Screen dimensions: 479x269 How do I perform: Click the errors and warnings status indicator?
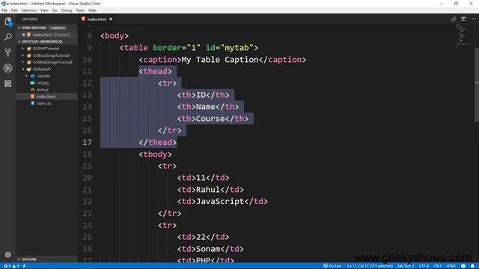point(11,266)
